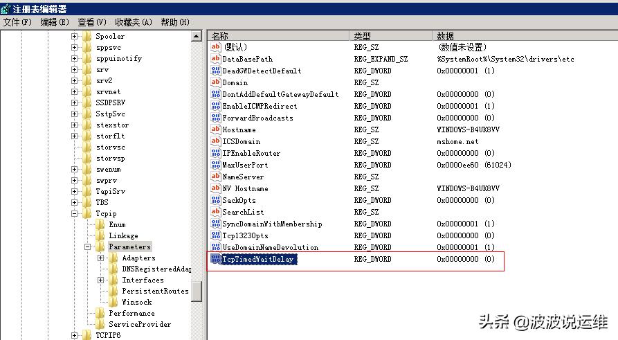
Task: Expand the SSDPSRV key
Action: [74, 102]
